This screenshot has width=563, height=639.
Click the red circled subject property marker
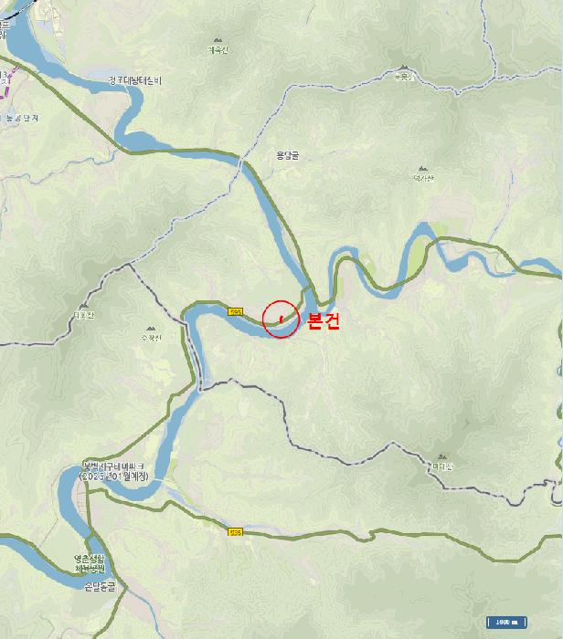point(281,319)
